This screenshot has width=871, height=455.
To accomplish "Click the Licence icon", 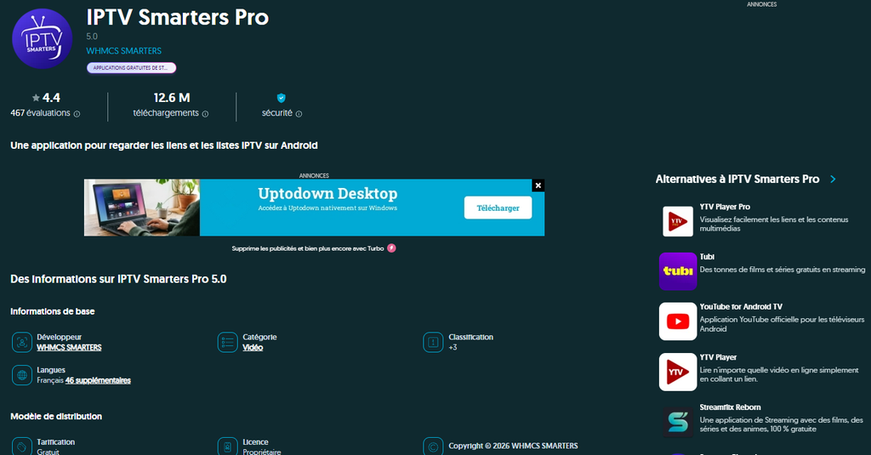I will point(228,446).
